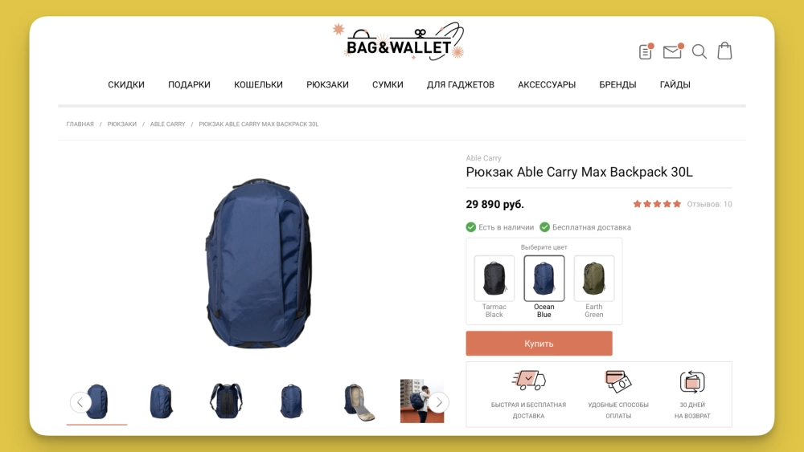This screenshot has height=452, width=804.
Task: Click the five-star reviews rating
Action: click(657, 204)
